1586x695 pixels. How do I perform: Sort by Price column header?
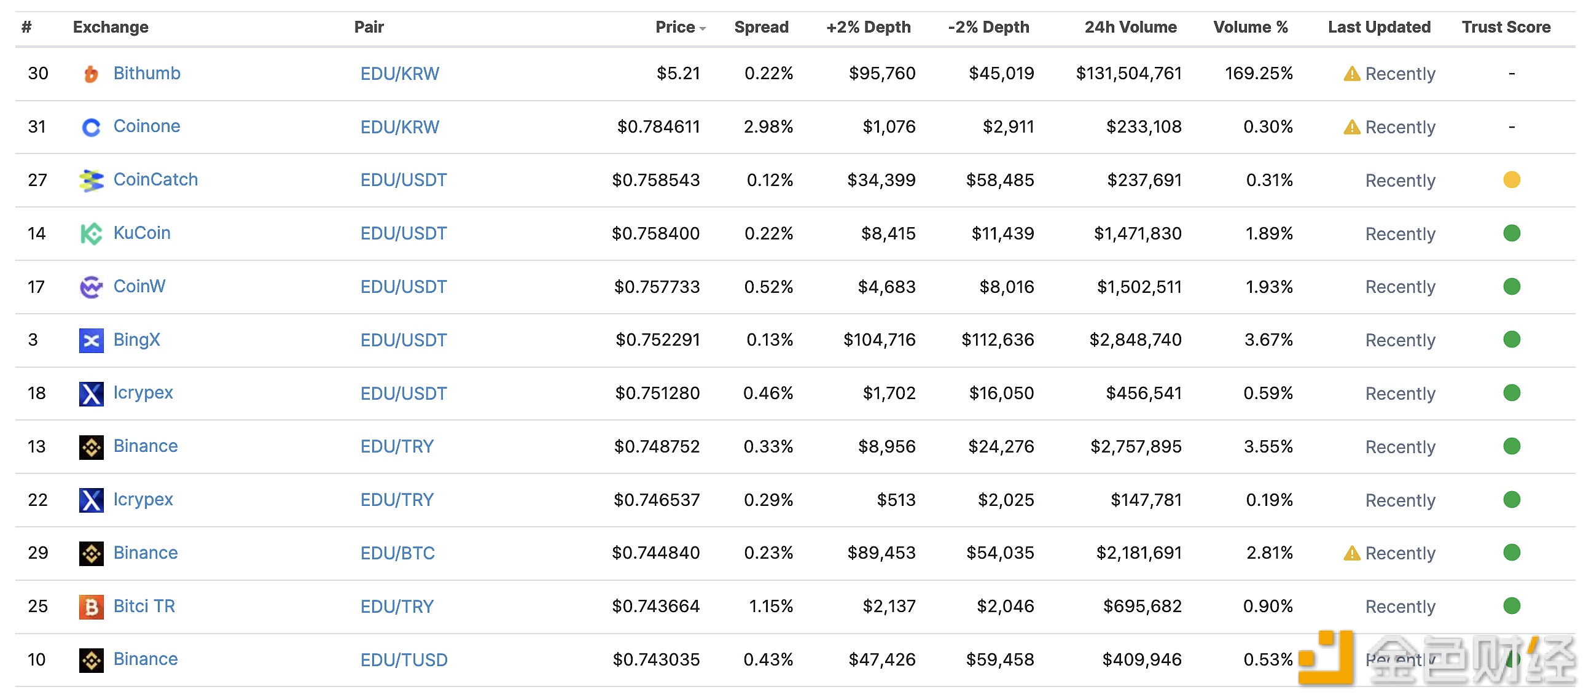pos(675,27)
